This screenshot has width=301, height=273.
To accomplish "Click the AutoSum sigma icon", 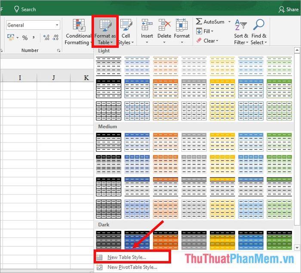I will point(199,21).
